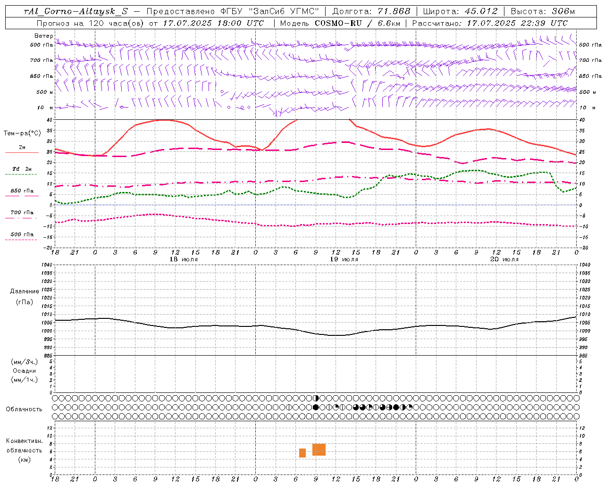Click the Высота: 306м label

point(543,11)
